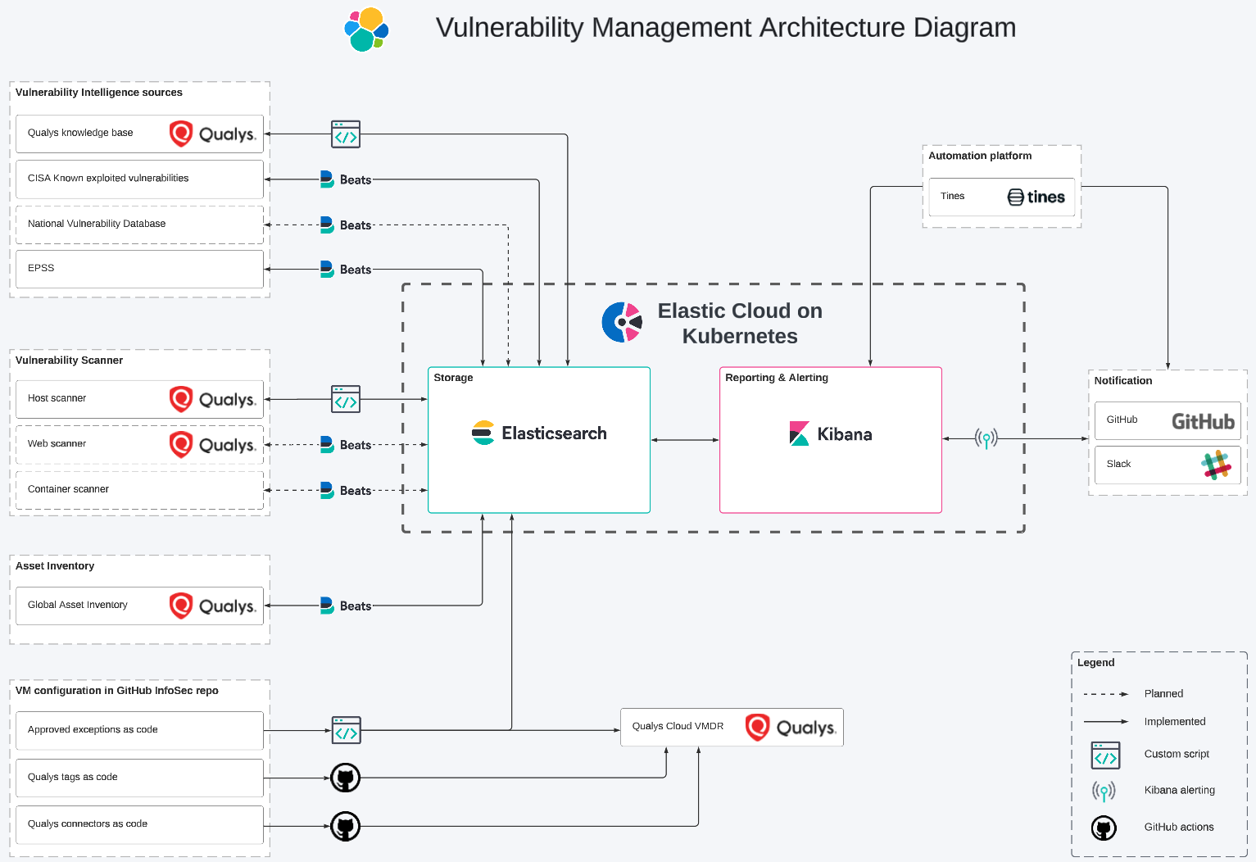Click the 'Tines' label in Automation platform
The image size is (1256, 862).
(x=952, y=196)
